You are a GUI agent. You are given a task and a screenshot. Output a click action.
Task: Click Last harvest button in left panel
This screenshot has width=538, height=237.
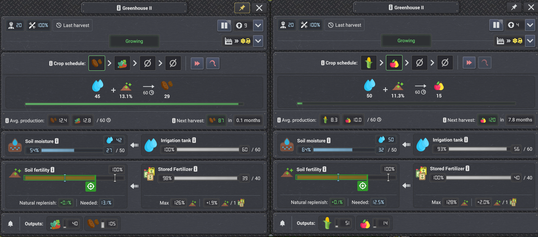point(73,25)
